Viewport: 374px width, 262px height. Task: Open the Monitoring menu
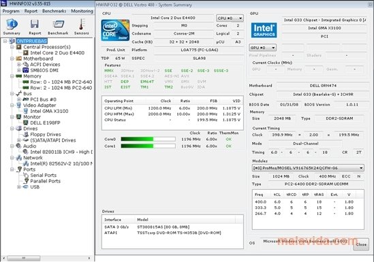click(82, 11)
